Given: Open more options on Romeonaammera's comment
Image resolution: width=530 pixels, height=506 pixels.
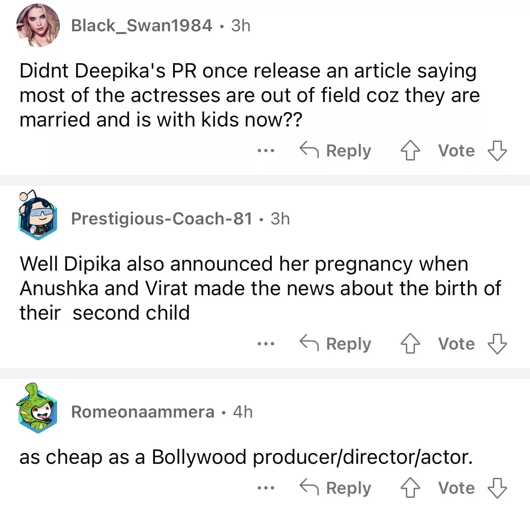Looking at the screenshot, I should point(265,488).
